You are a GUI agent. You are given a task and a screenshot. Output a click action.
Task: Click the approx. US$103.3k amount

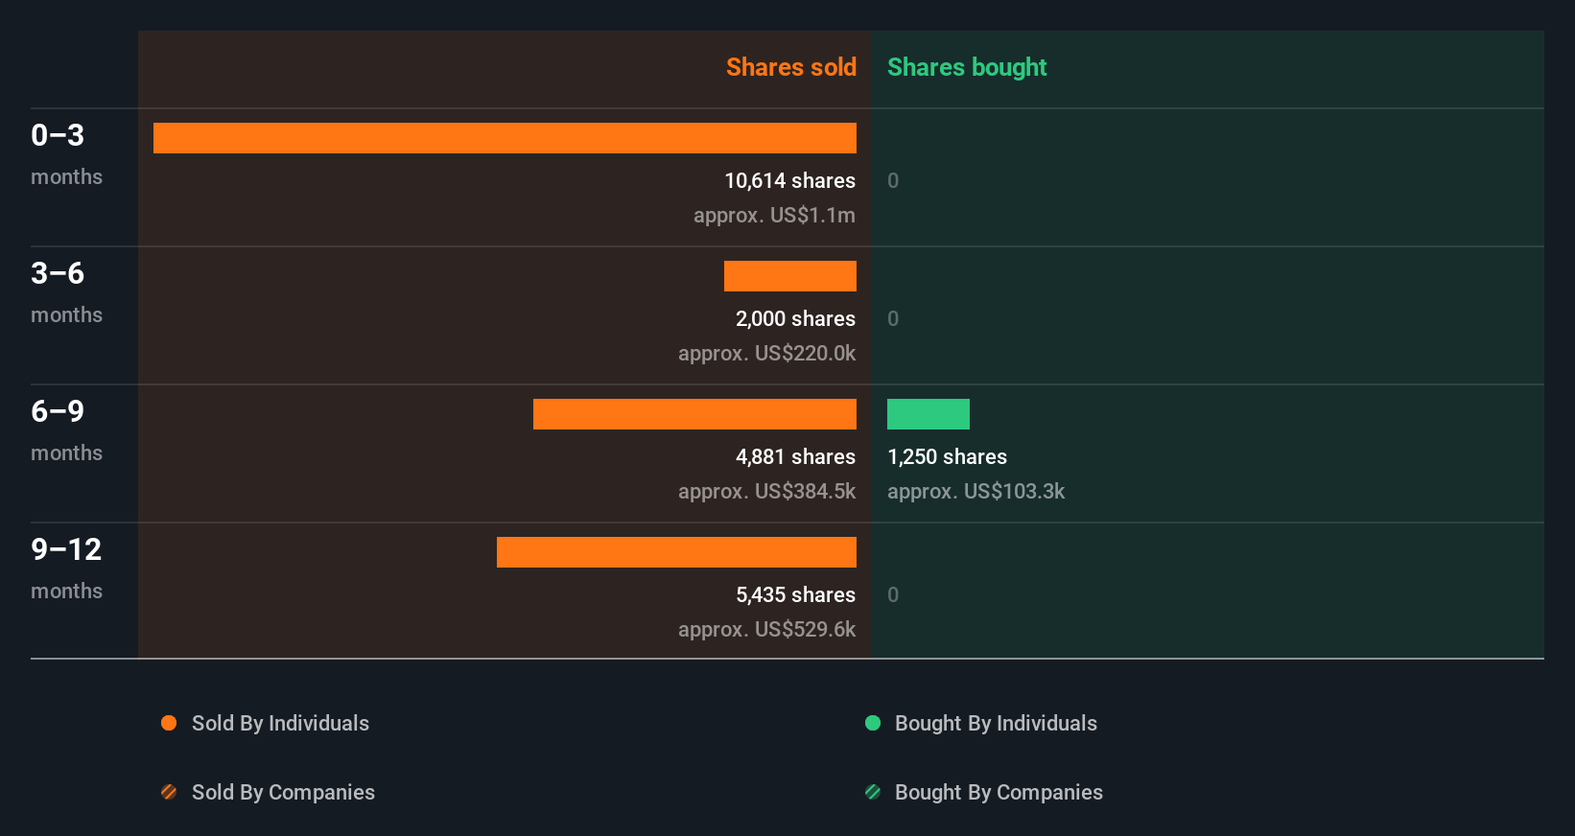point(976,492)
